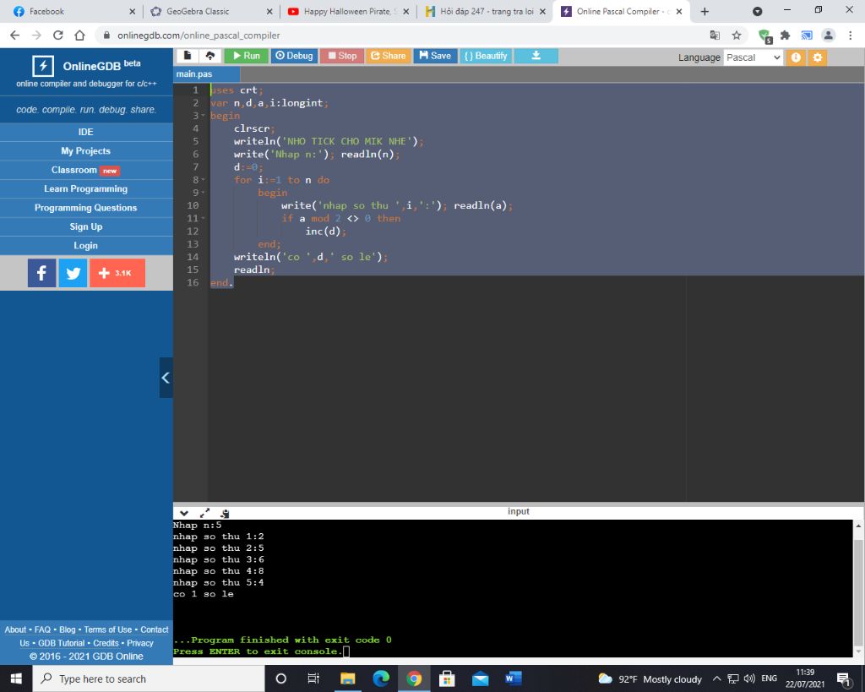The height and width of the screenshot is (692, 865).
Task: Open Word from the taskbar
Action: point(513,678)
